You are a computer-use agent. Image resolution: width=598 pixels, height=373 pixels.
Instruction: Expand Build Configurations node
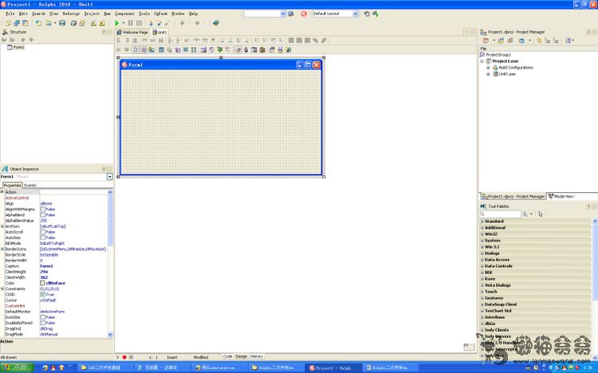(488, 68)
